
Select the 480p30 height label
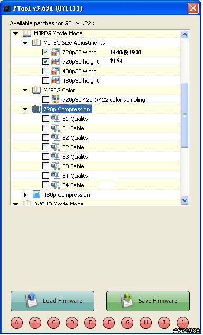pyautogui.click(x=81, y=81)
